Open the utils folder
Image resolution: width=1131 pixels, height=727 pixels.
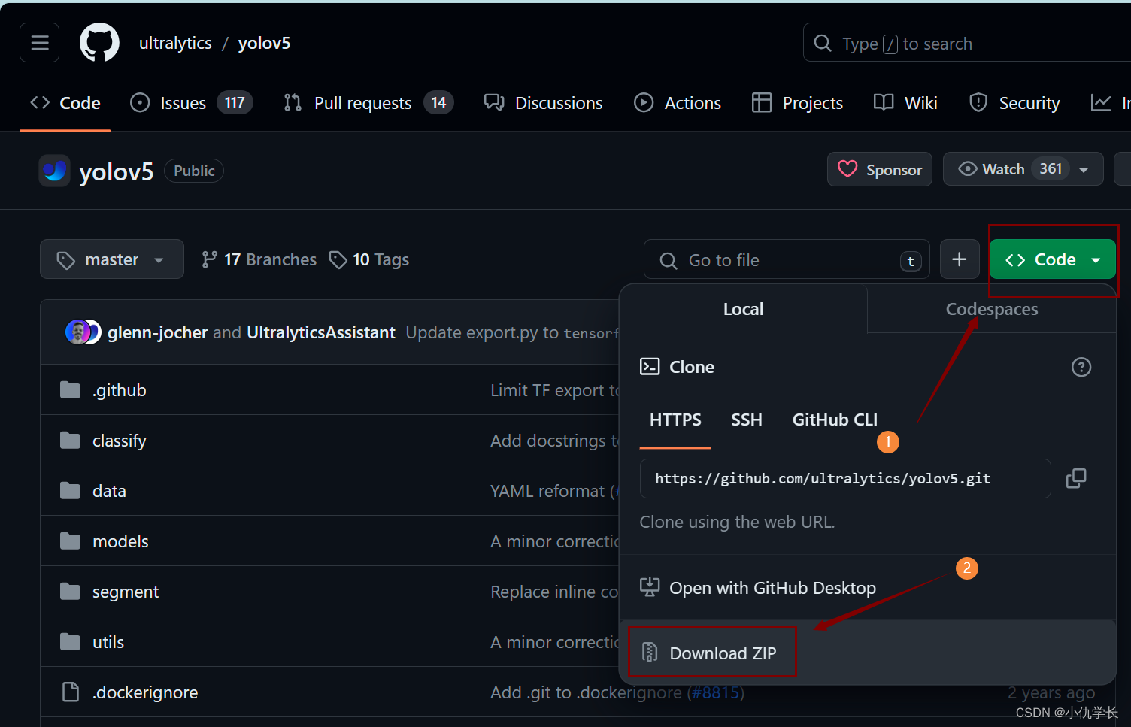pyautogui.click(x=108, y=642)
